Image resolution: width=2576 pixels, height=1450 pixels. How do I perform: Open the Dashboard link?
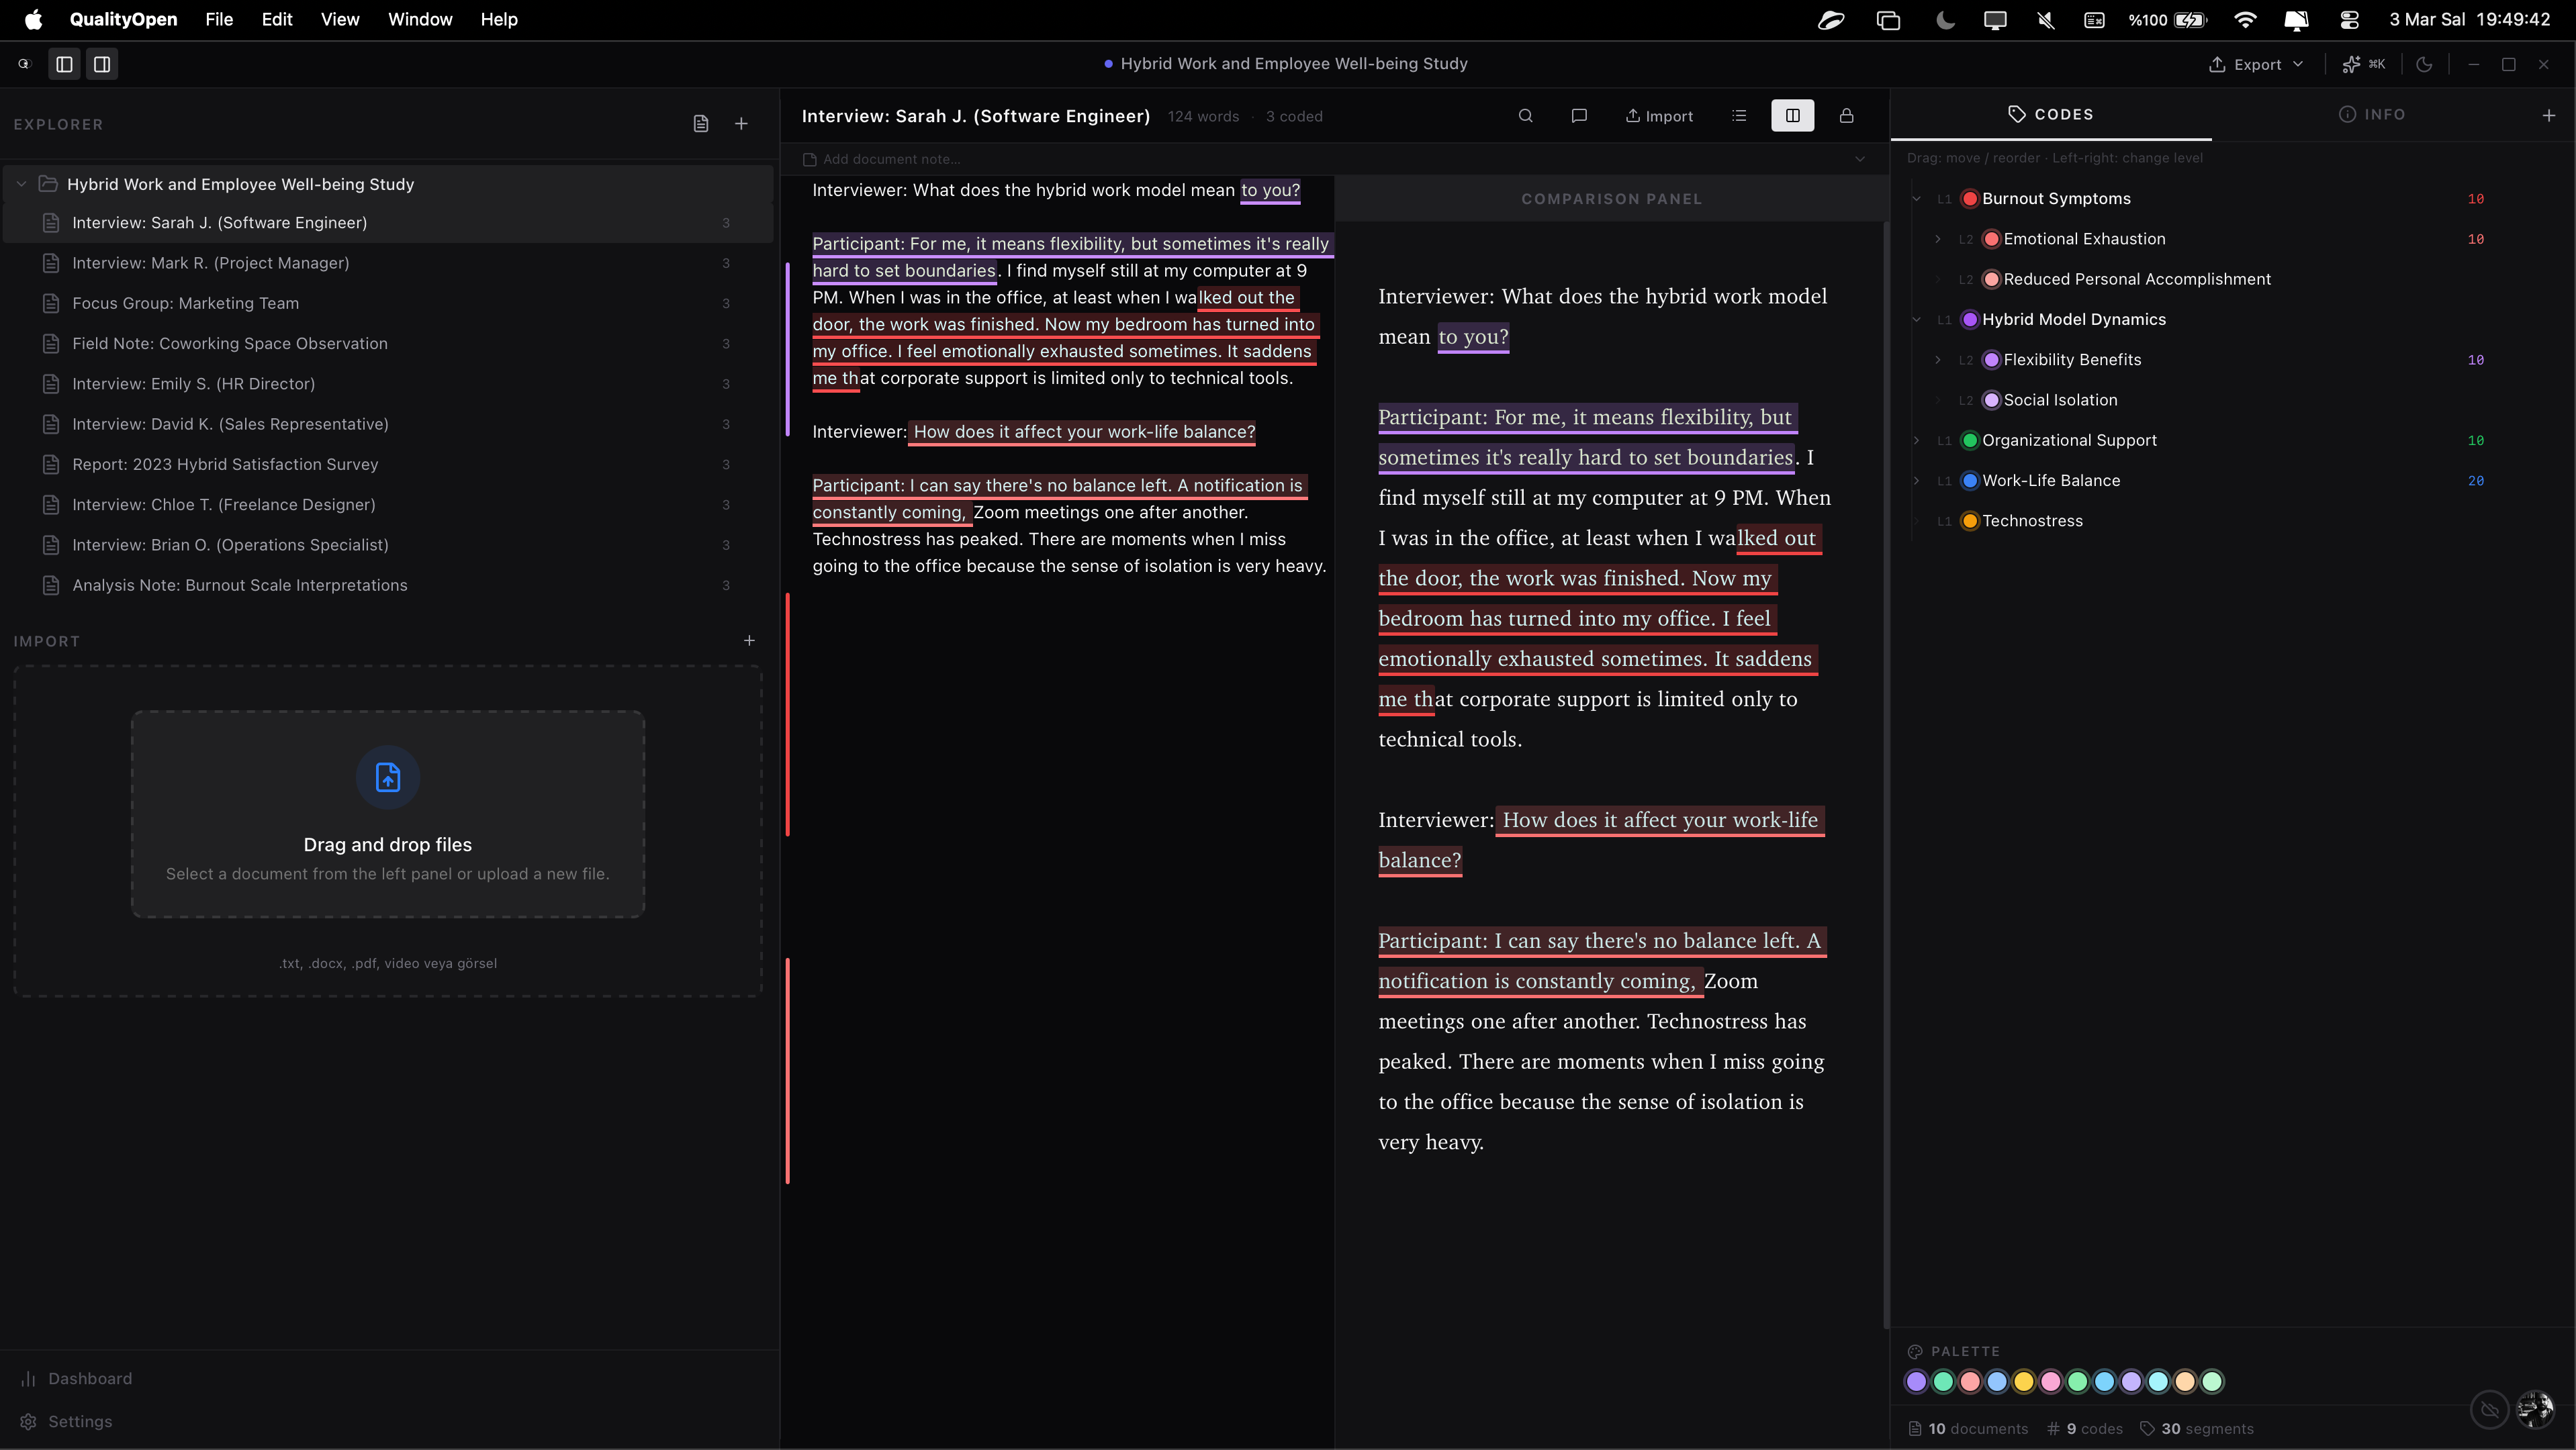coord(89,1378)
